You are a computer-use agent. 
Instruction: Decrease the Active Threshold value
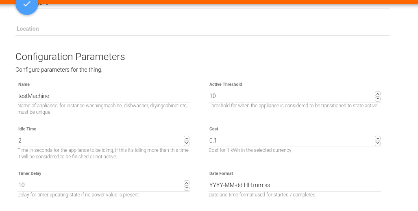click(377, 99)
